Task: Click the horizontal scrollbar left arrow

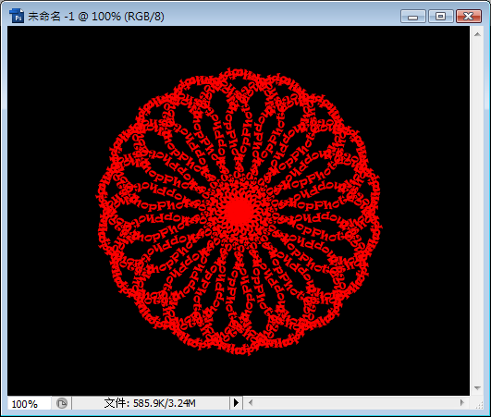Action: pyautogui.click(x=251, y=403)
